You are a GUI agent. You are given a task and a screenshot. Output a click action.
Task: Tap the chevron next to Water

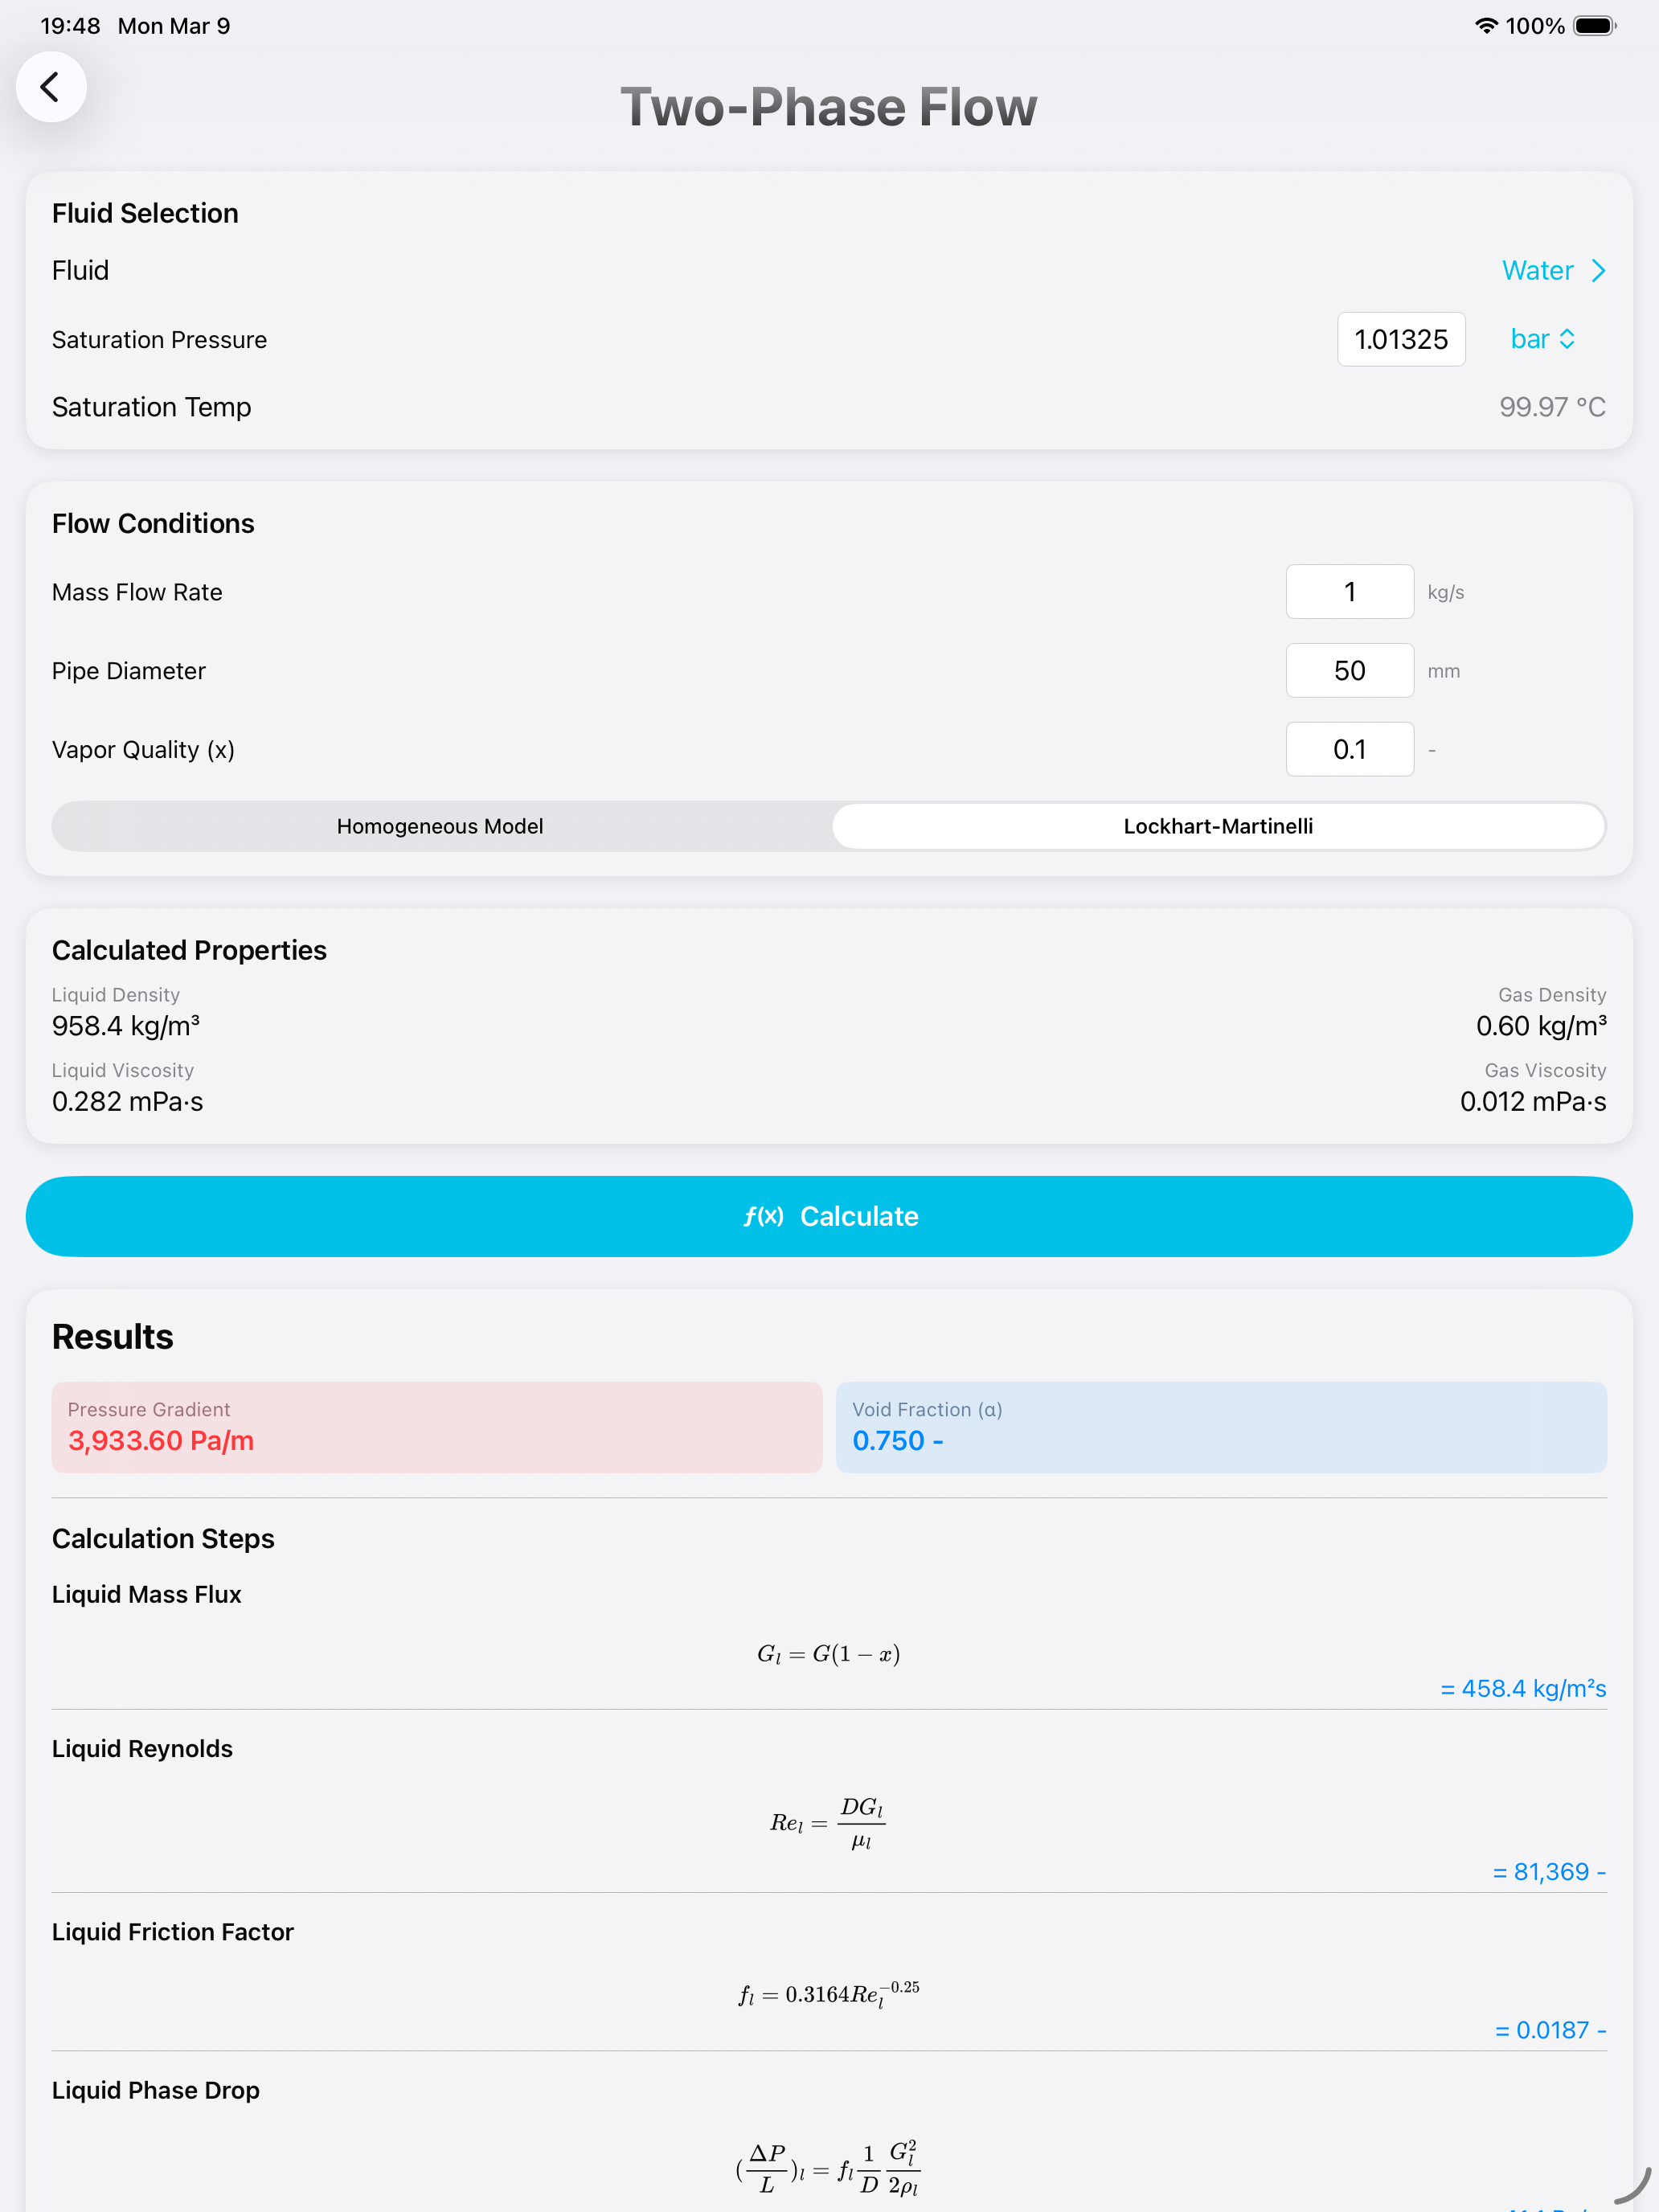tap(1599, 271)
